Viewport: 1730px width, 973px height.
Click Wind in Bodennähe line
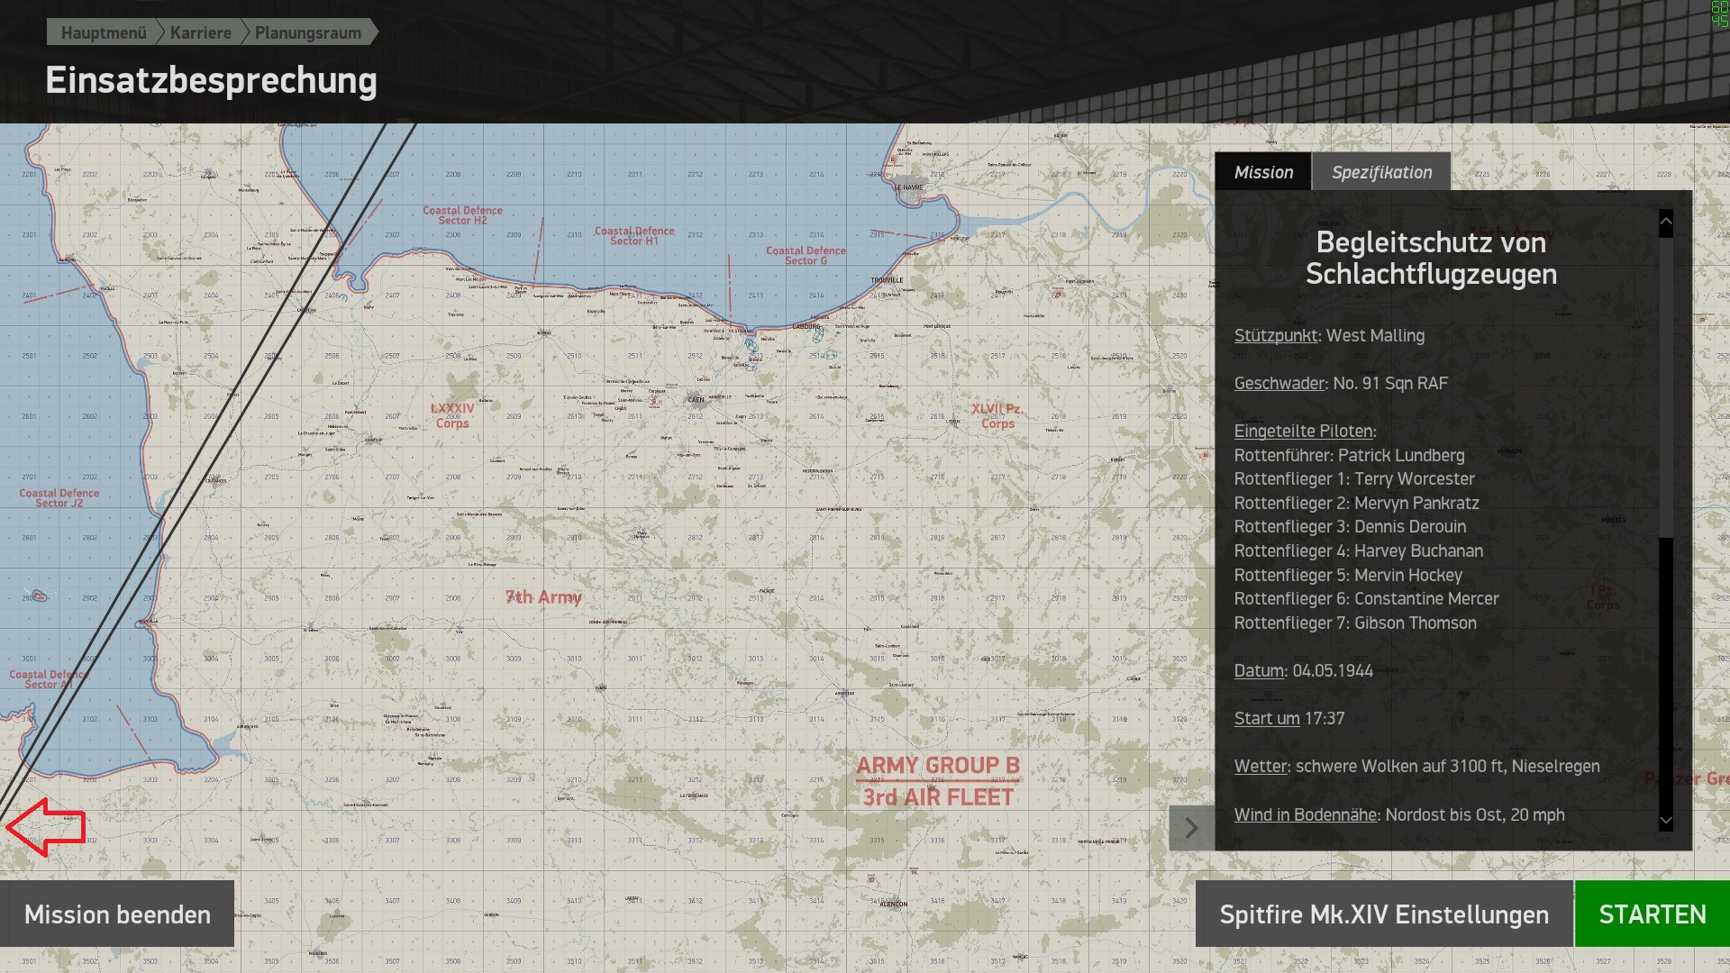pos(1398,815)
